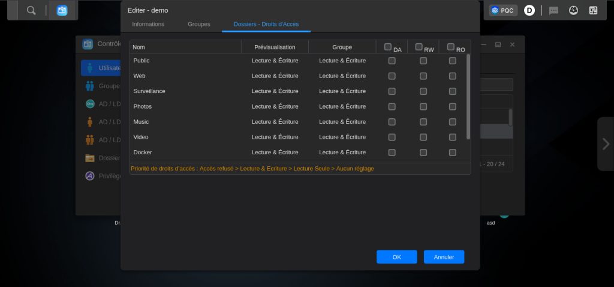This screenshot has width=614, height=287.
Task: Open the PQC status badge
Action: click(503, 11)
